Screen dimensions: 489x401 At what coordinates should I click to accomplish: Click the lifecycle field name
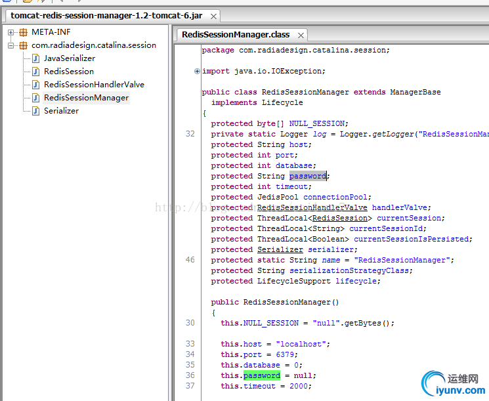[x=356, y=282]
